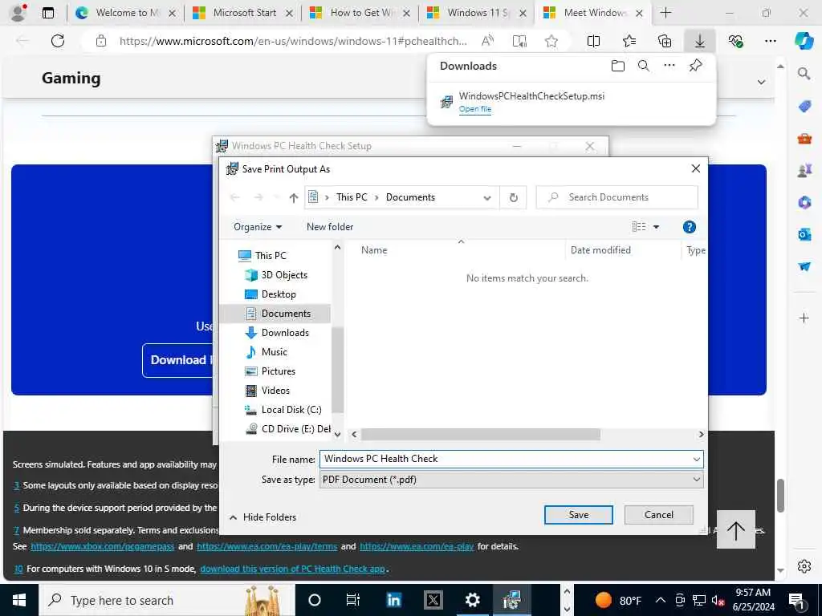Viewport: 822px width, 616px height.
Task: Open Outlook icon in Edge sidebar
Action: [x=804, y=234]
